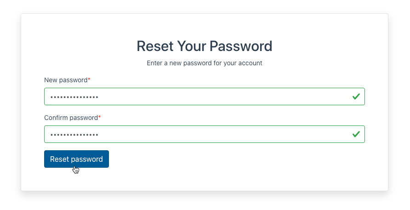The image size is (410, 210).
Task: Click empty card space right of Reset password button
Action: point(235,159)
